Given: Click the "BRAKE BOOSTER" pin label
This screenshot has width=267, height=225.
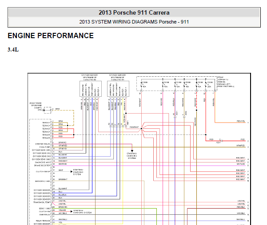Looking at the screenshot, I should click(x=42, y=165).
